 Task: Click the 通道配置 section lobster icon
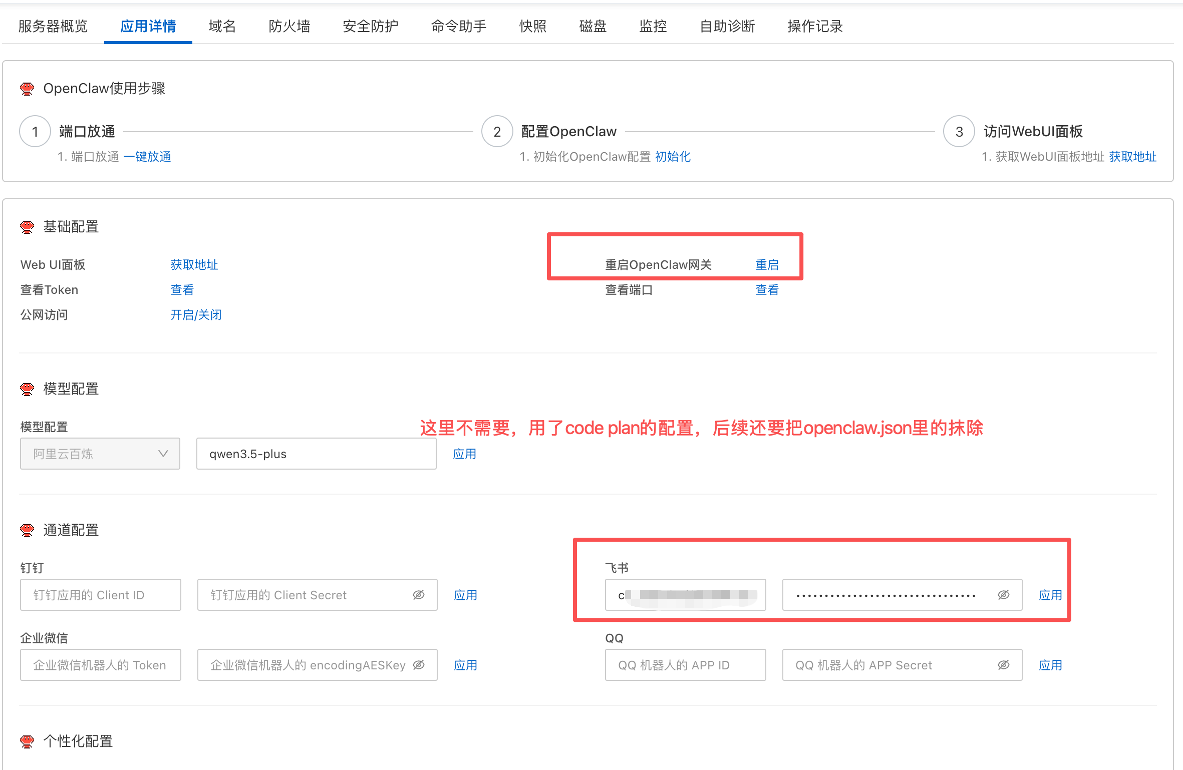pyautogui.click(x=27, y=530)
